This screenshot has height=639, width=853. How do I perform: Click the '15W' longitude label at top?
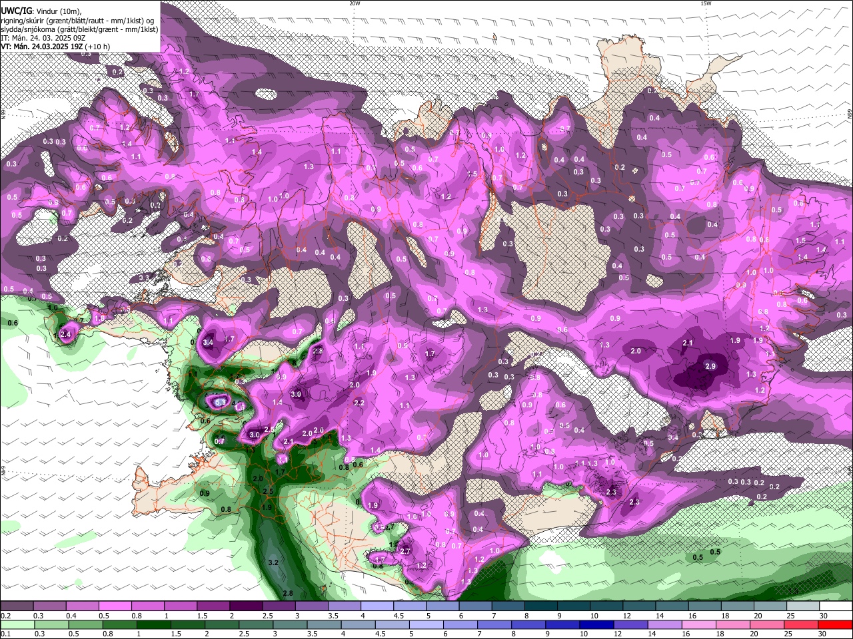pos(706,3)
